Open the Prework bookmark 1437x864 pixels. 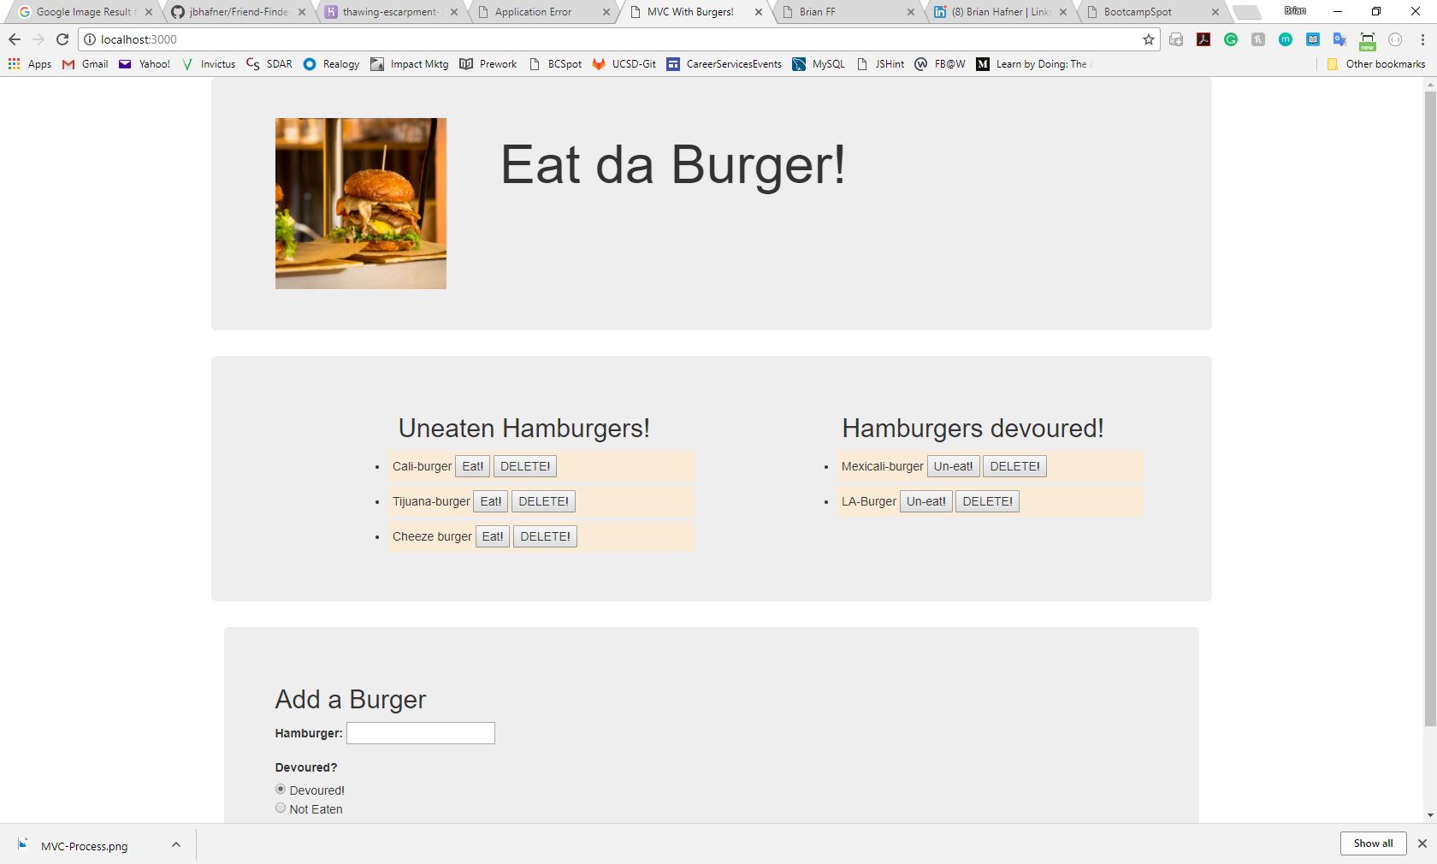click(488, 64)
